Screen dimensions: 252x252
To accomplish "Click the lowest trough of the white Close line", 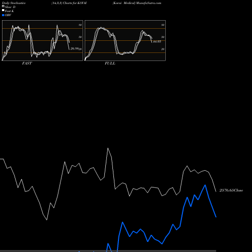I will tap(47, 220).
